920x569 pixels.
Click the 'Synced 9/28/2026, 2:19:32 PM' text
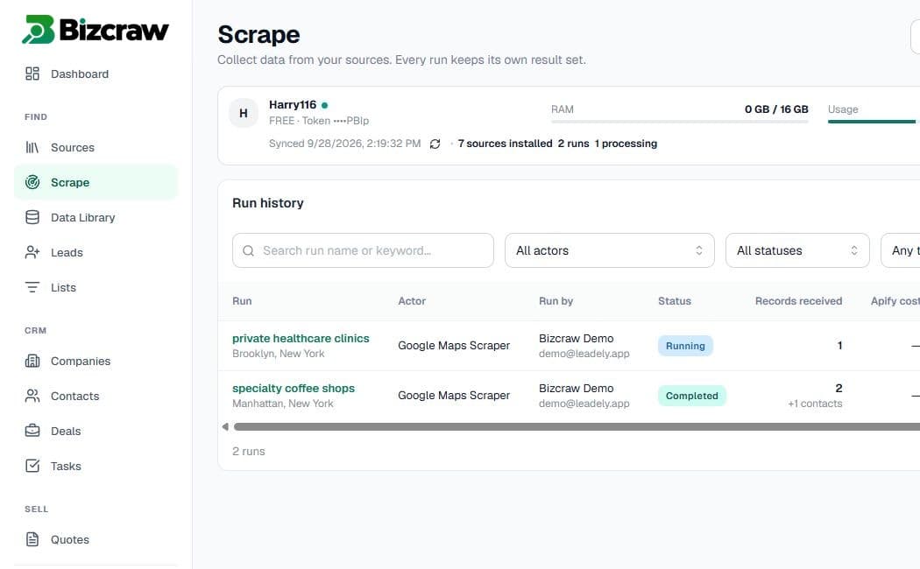point(344,144)
